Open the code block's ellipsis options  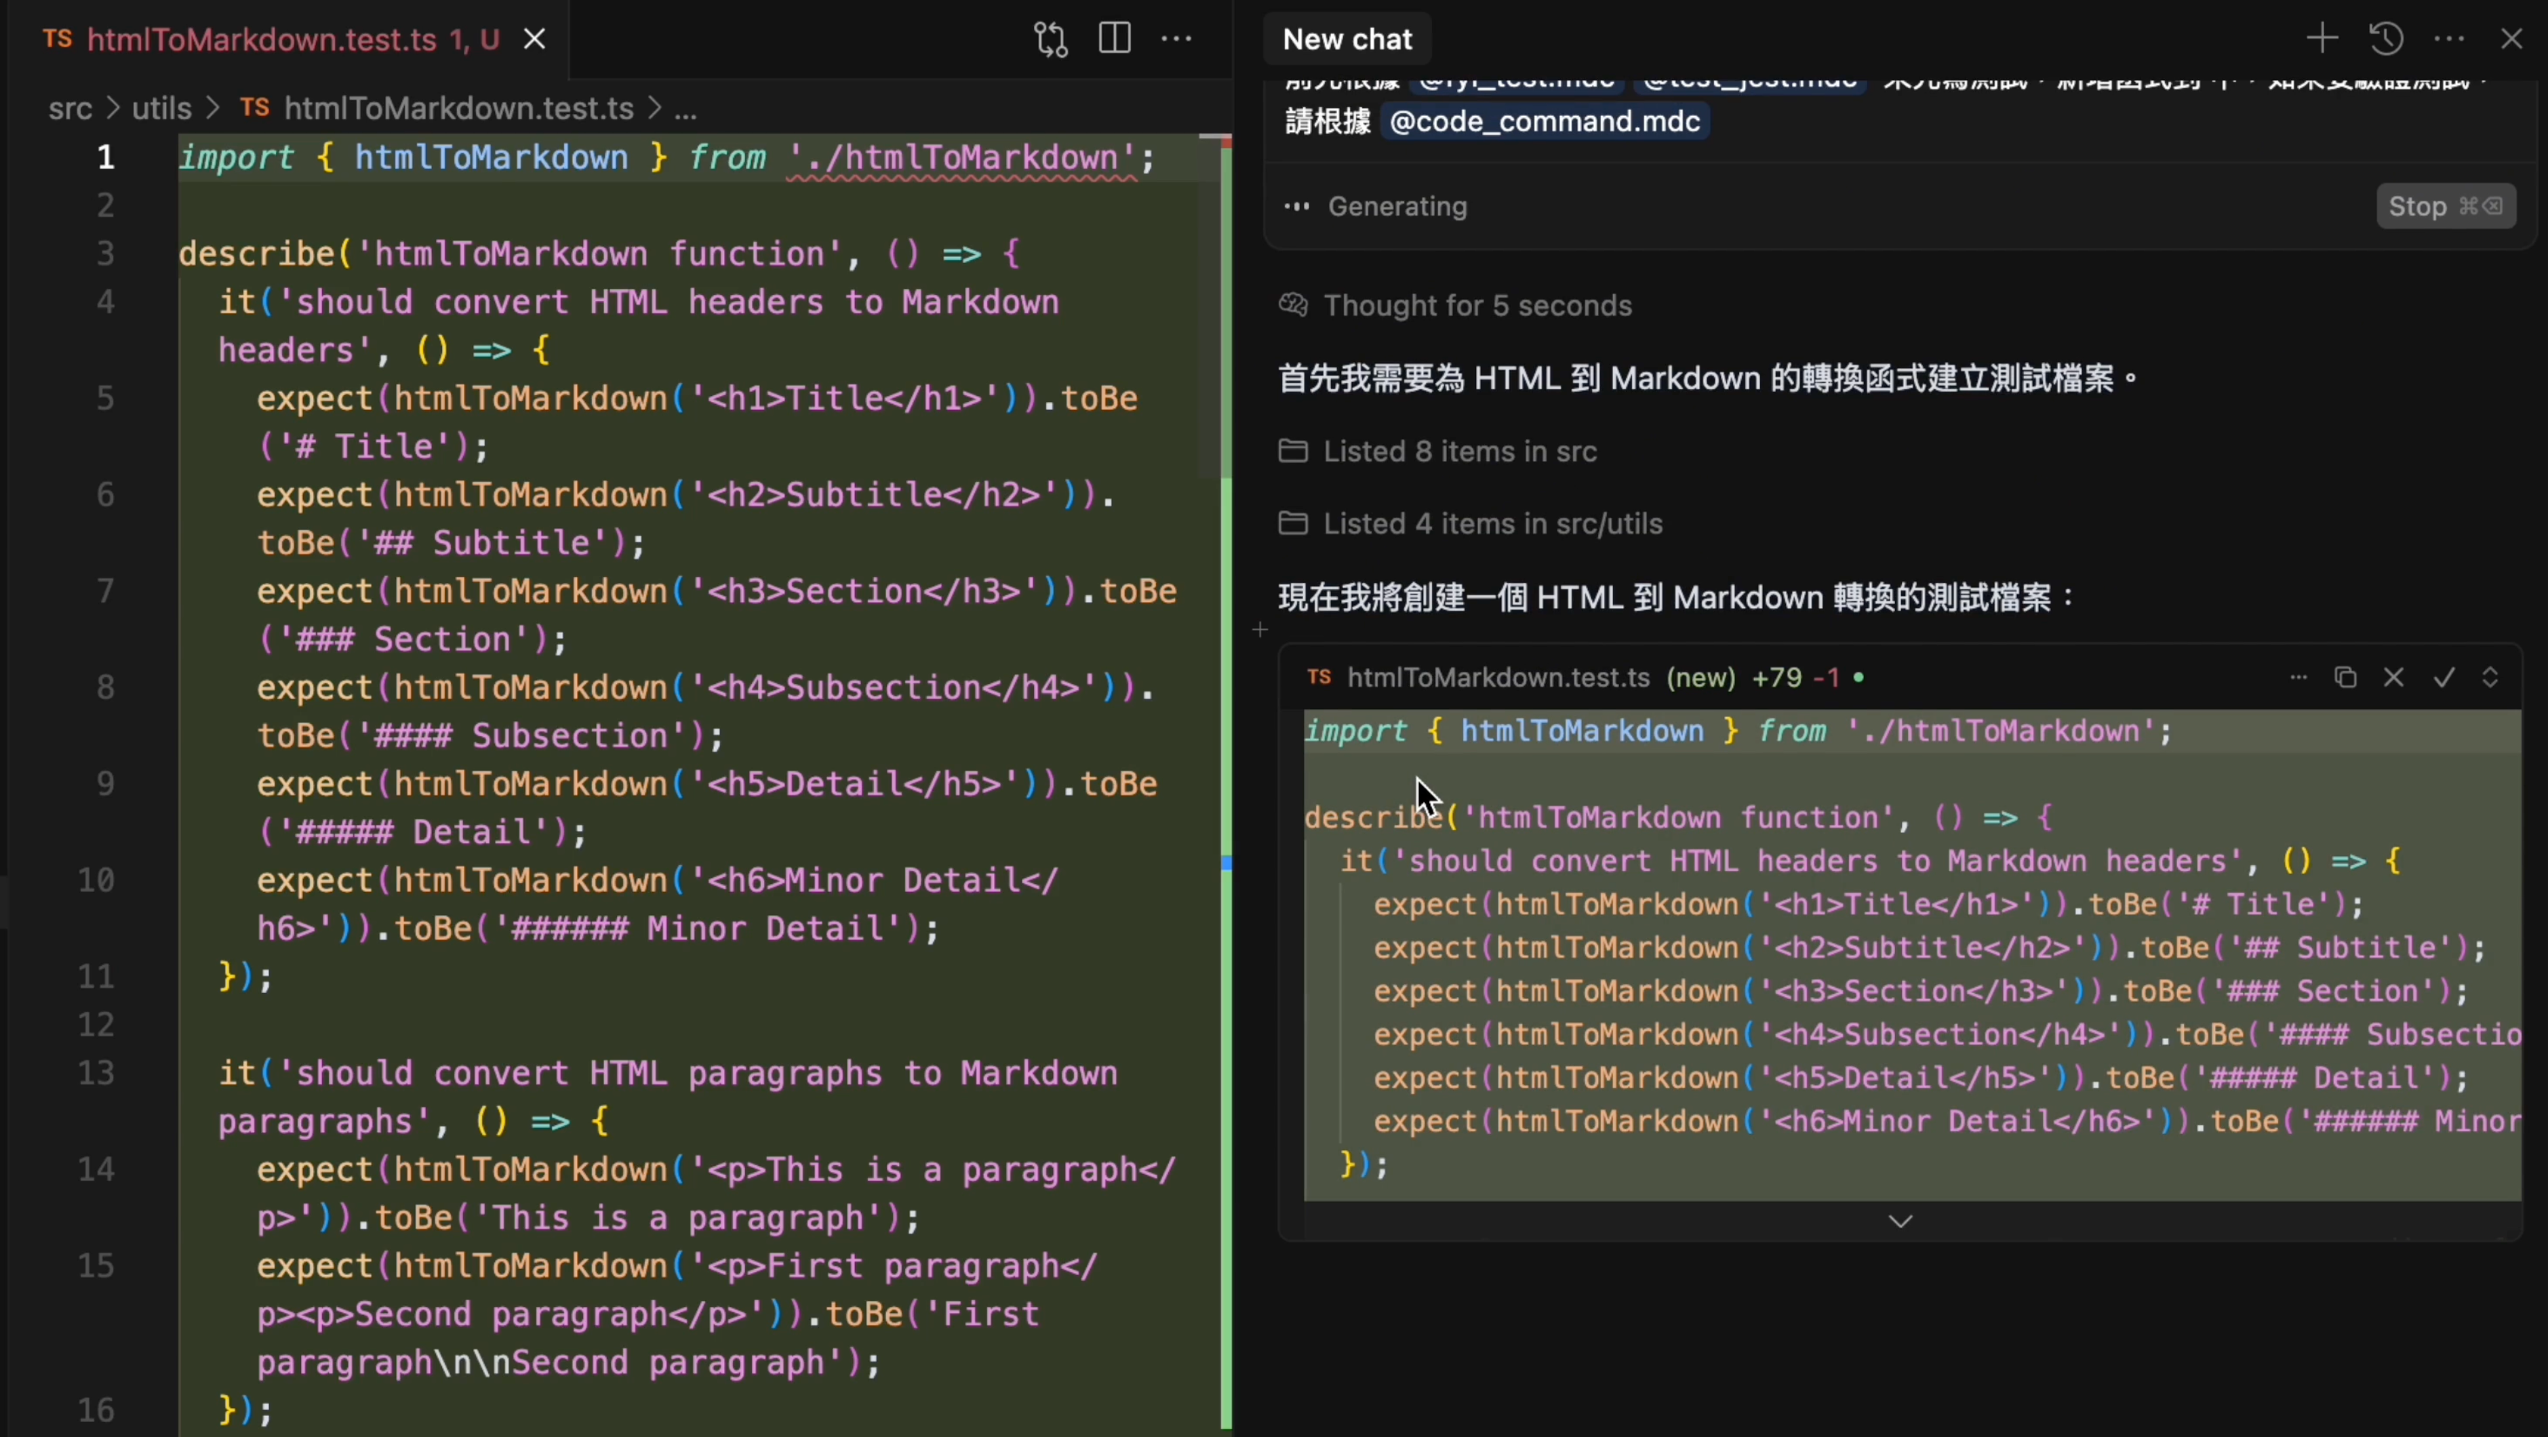pyautogui.click(x=2298, y=677)
